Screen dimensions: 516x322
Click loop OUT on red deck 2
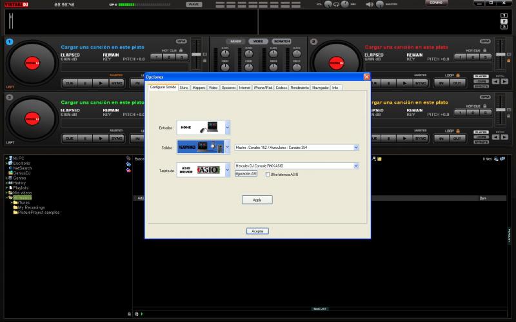pos(457,83)
